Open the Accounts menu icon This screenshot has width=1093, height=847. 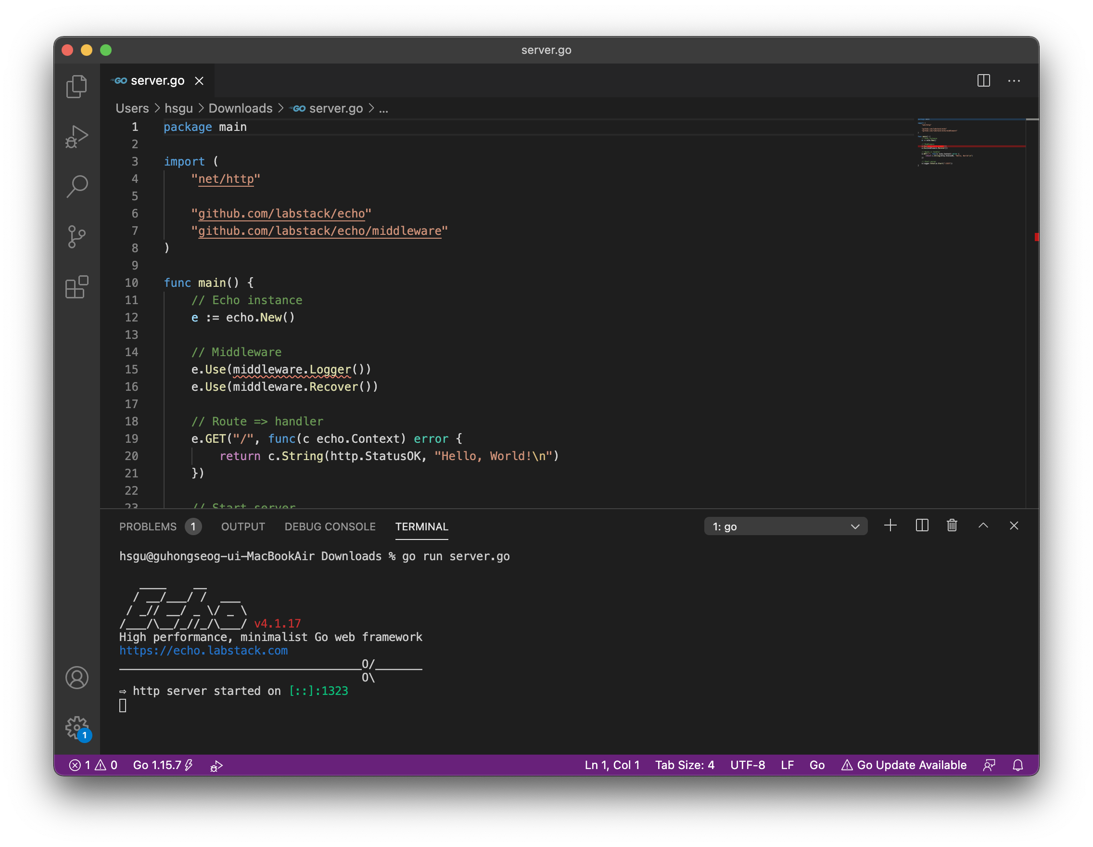[x=76, y=677]
